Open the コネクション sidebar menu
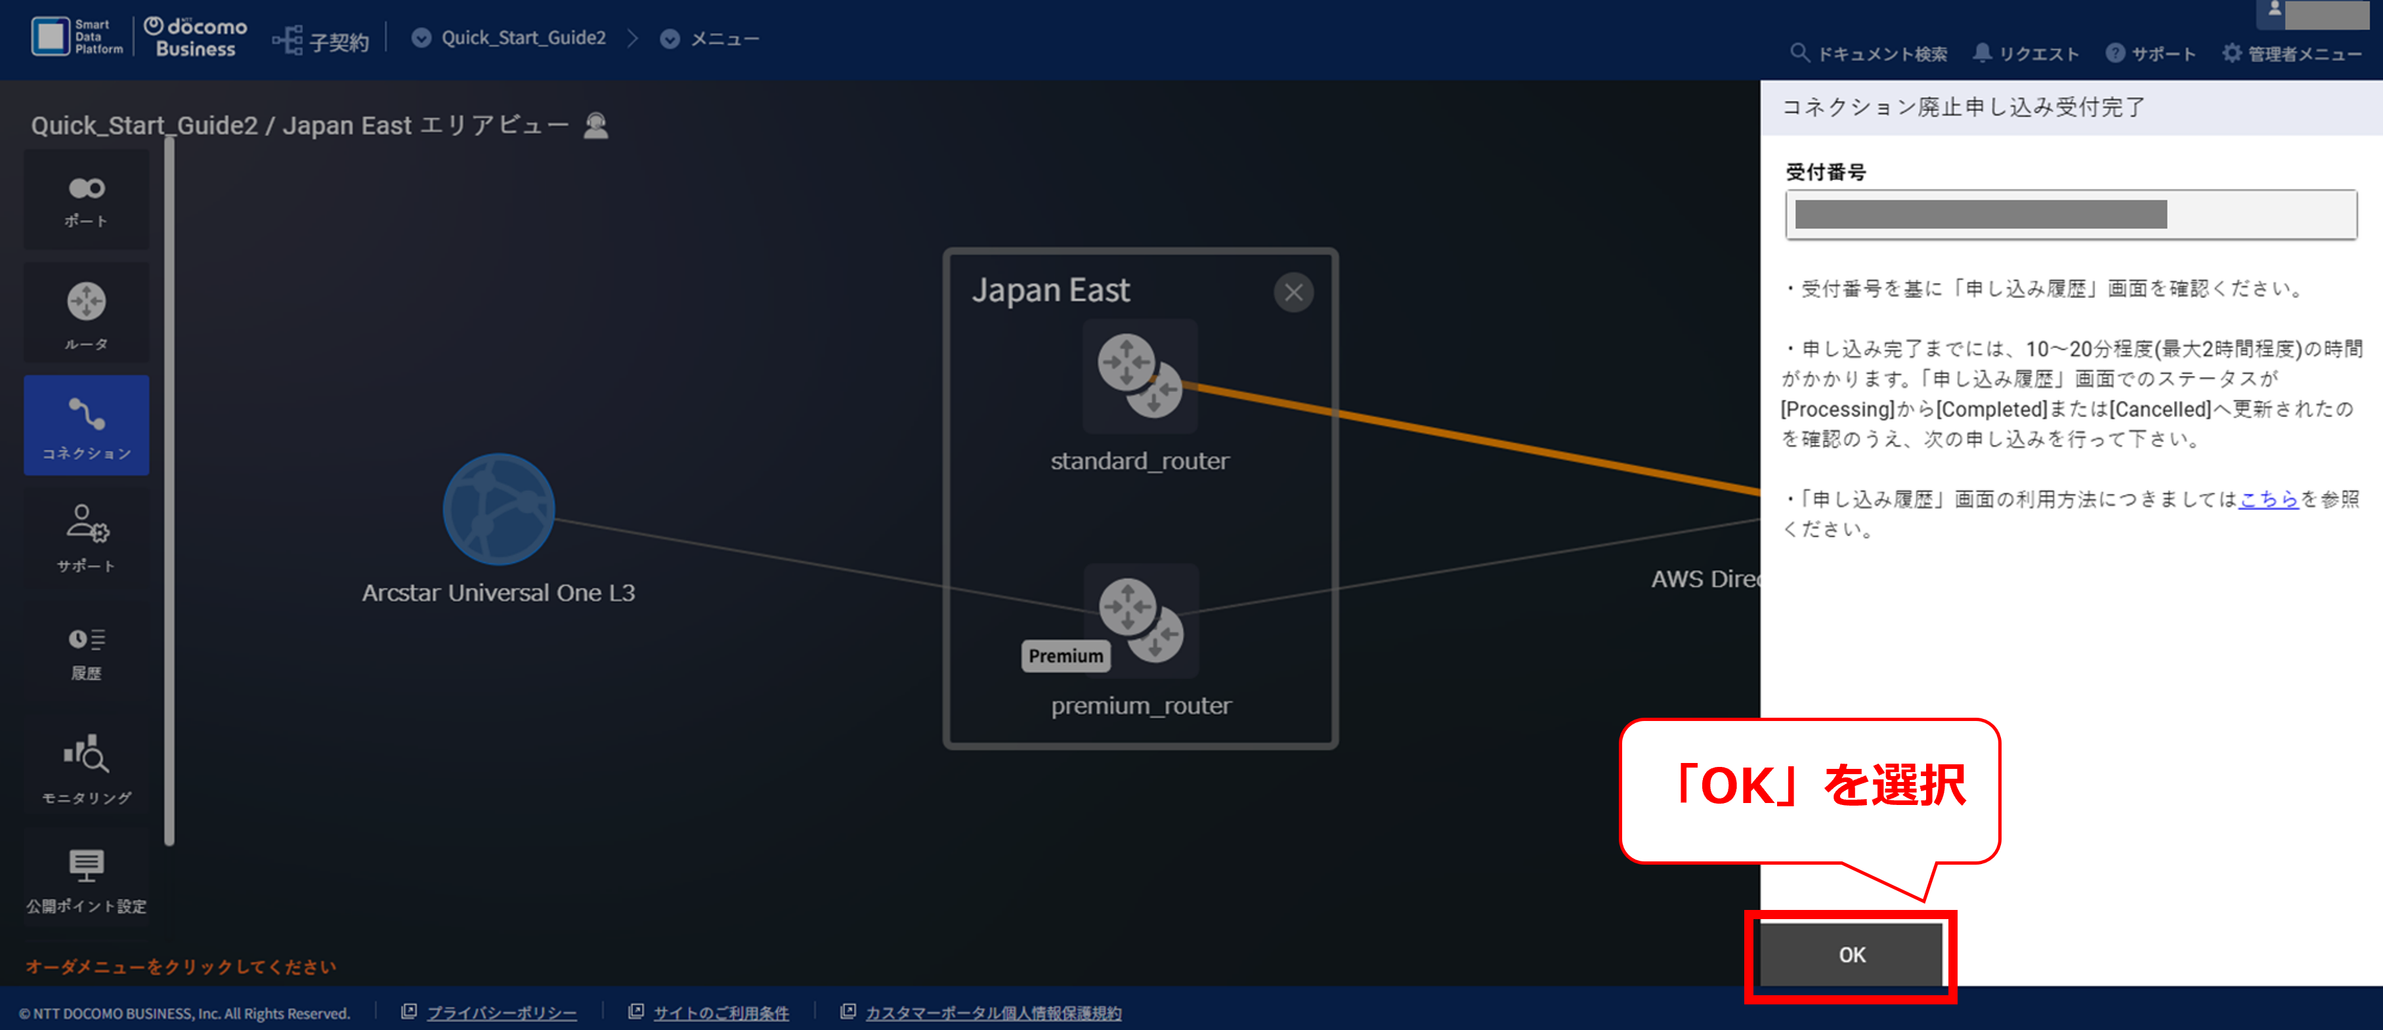2383x1030 pixels. click(86, 425)
